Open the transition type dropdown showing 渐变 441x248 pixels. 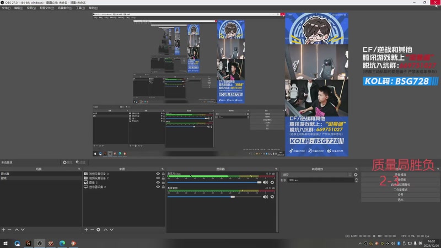tap(316, 175)
